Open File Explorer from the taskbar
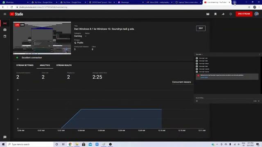Viewport: 262px width, 147px height. tap(77, 144)
